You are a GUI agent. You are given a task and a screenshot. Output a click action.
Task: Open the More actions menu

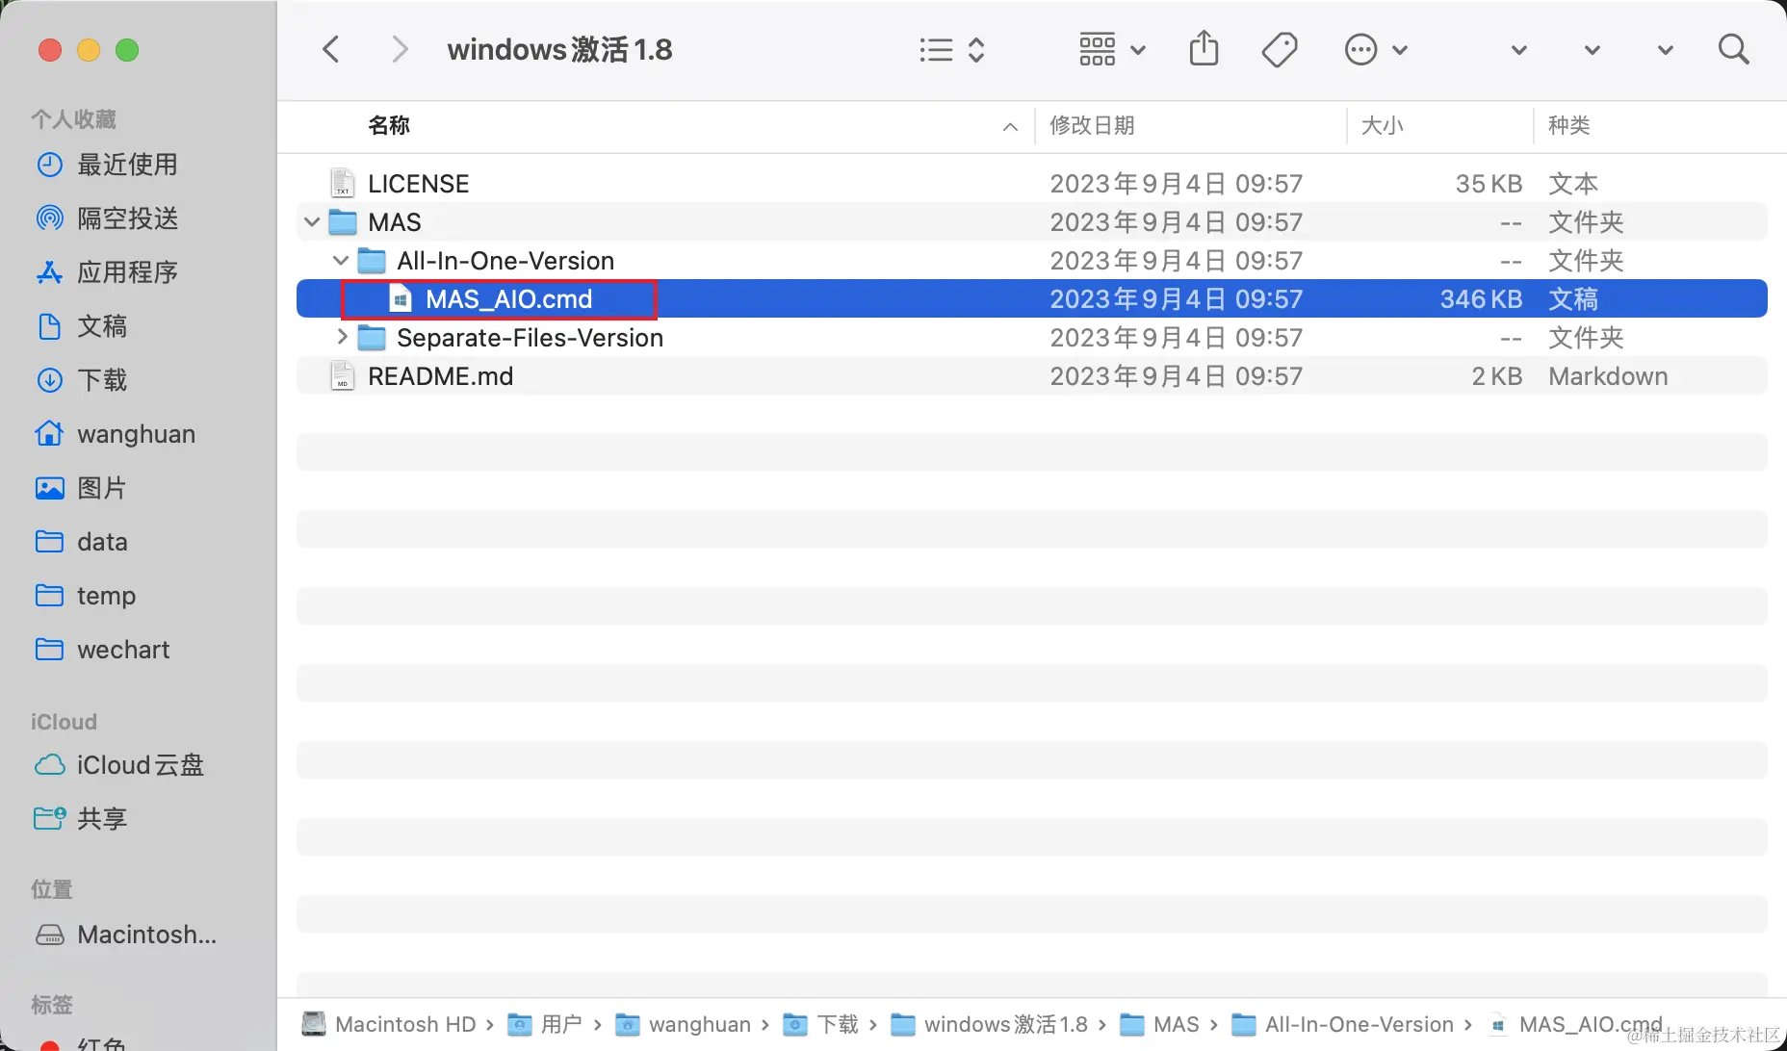click(x=1376, y=49)
